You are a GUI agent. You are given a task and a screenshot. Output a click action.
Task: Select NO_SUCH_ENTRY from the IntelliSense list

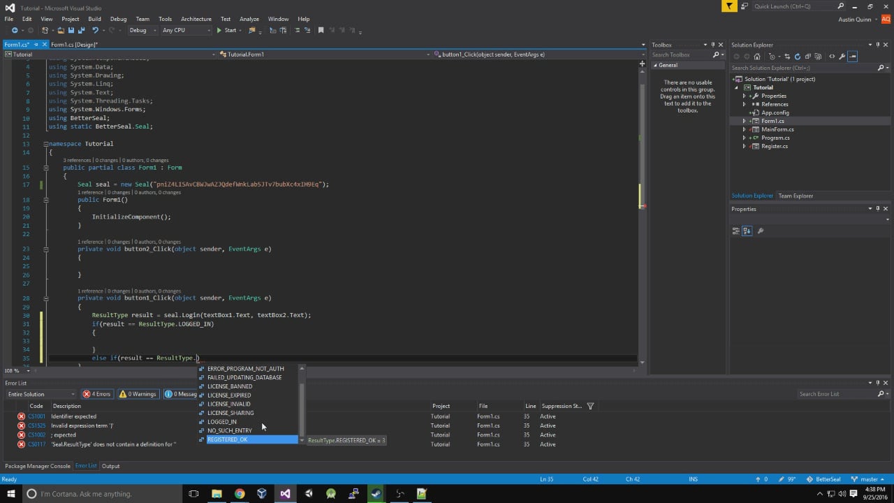click(229, 431)
